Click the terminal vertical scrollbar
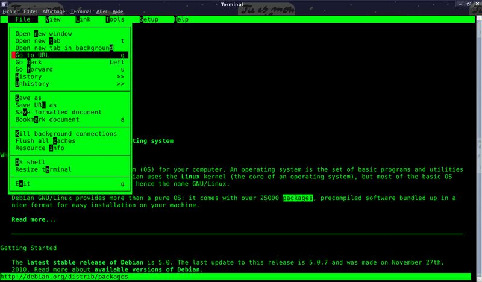 (x=479, y=148)
